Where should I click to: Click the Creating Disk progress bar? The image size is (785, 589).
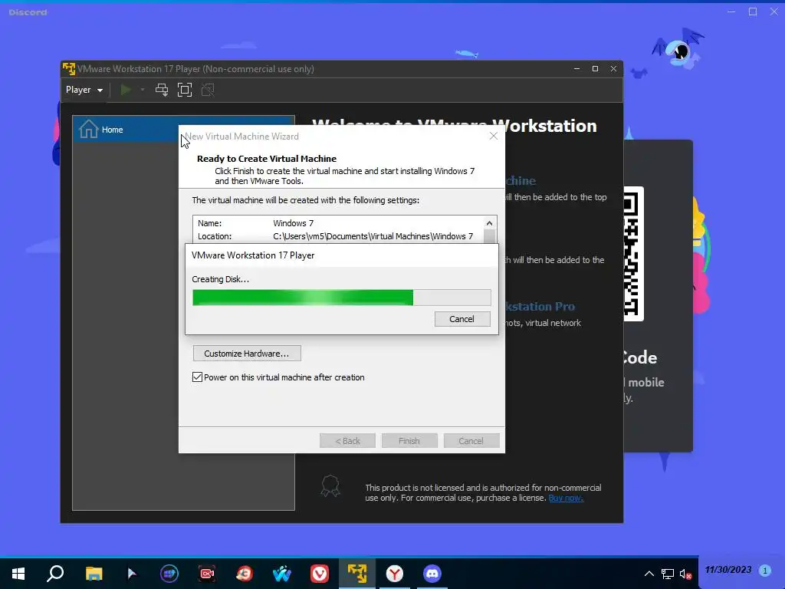(341, 298)
